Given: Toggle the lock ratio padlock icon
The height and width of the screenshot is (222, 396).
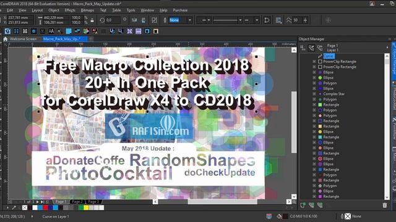Looking at the screenshot, I should (x=92, y=20).
